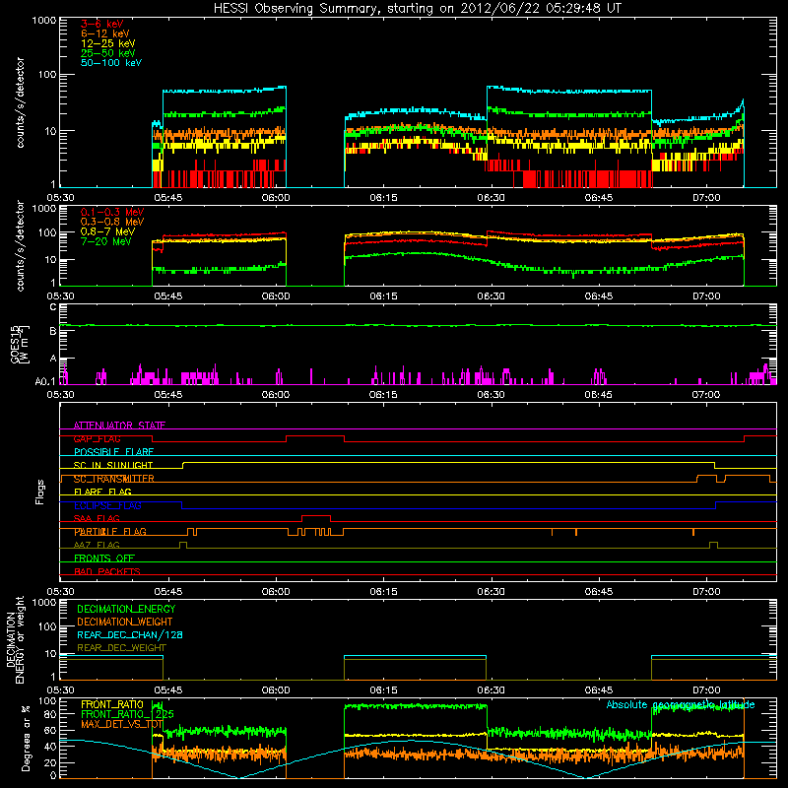Click the yellow FRONT_RATIO legend label
The height and width of the screenshot is (788, 788).
[112, 704]
